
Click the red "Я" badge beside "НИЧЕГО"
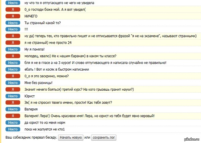pos(13,16)
